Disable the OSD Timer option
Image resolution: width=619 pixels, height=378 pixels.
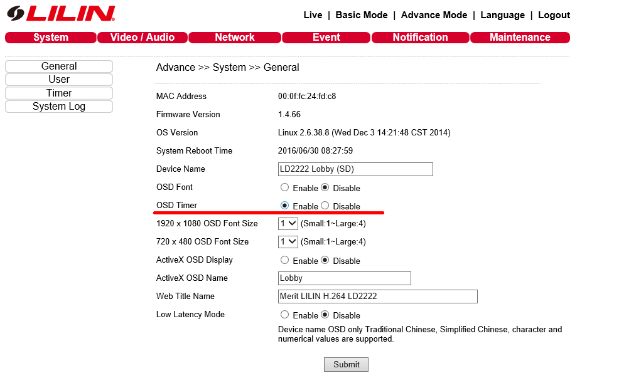[x=325, y=206]
